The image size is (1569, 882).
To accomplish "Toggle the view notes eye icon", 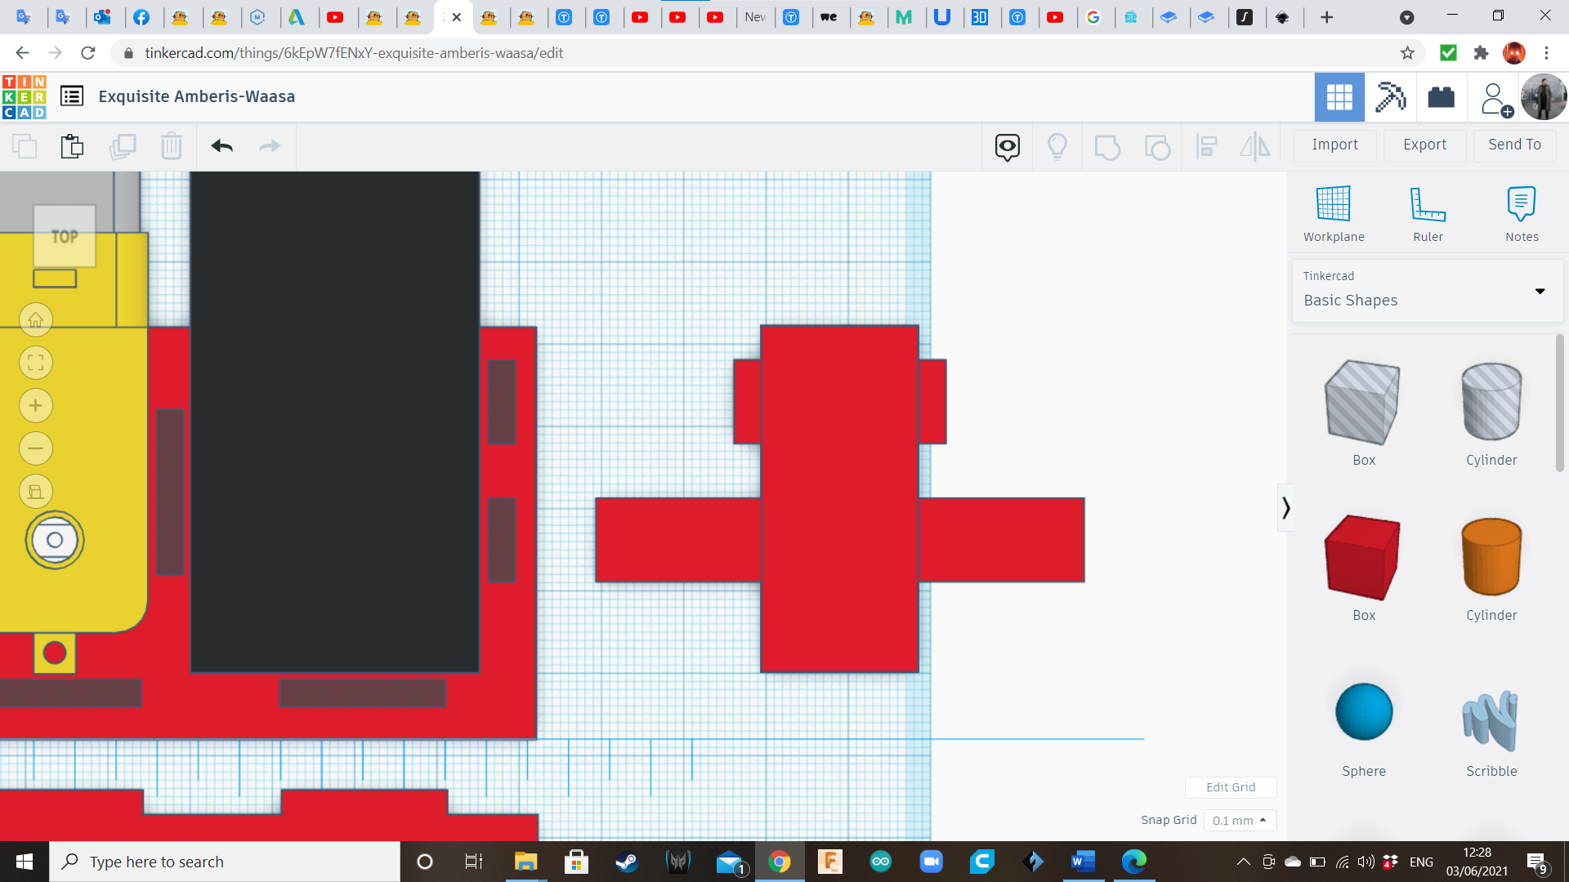I will click(x=1007, y=146).
